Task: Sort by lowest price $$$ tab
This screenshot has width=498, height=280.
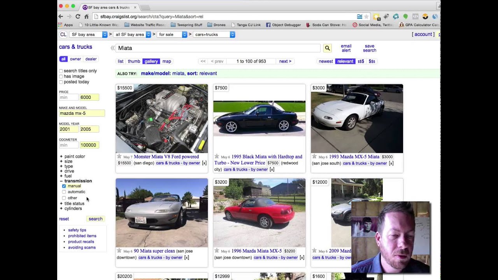Action: (x=361, y=61)
